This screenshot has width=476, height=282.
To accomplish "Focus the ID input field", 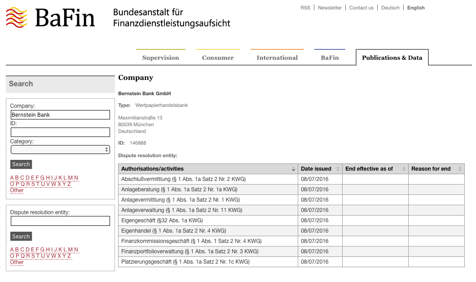I will 60,132.
